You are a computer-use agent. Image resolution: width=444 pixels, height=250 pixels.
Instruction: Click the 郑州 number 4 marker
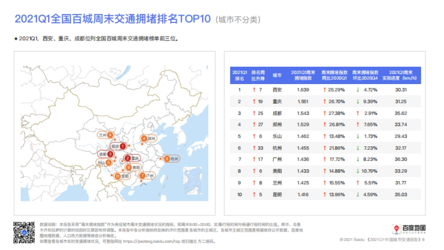click(144, 139)
